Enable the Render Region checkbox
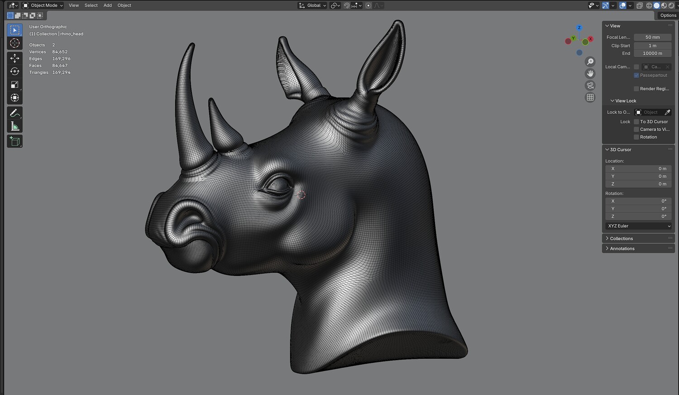Viewport: 679px width, 395px height. click(x=636, y=89)
